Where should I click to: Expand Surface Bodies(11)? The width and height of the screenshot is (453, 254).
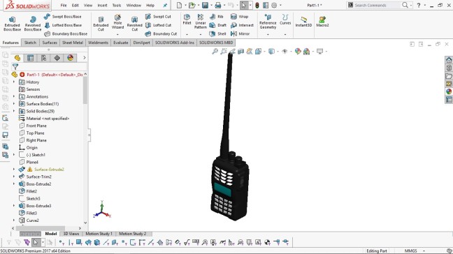(x=14, y=104)
